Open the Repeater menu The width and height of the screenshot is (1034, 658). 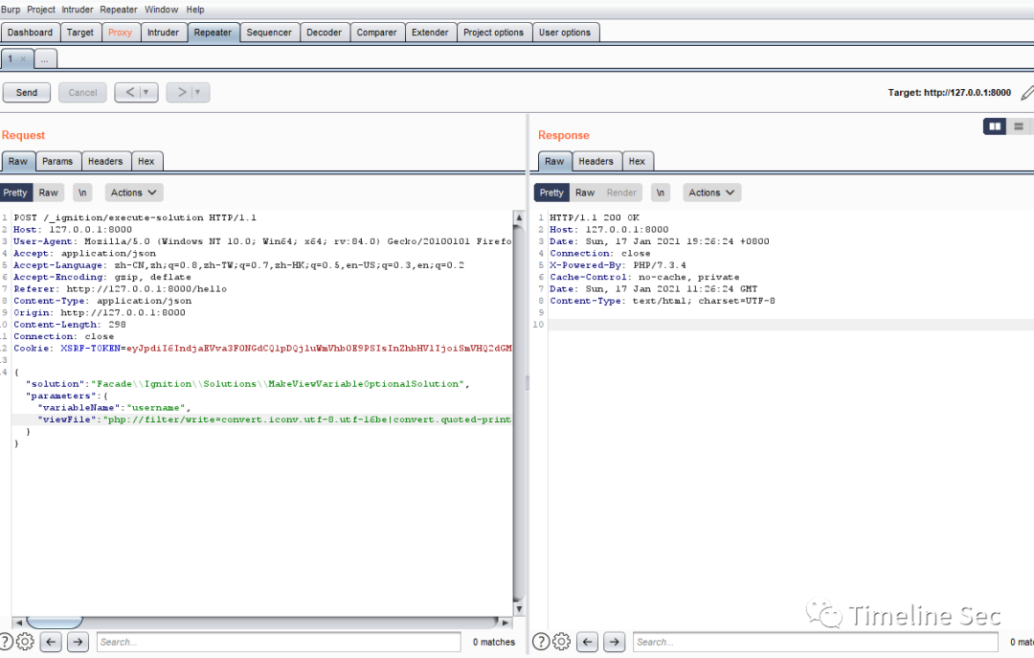click(119, 10)
